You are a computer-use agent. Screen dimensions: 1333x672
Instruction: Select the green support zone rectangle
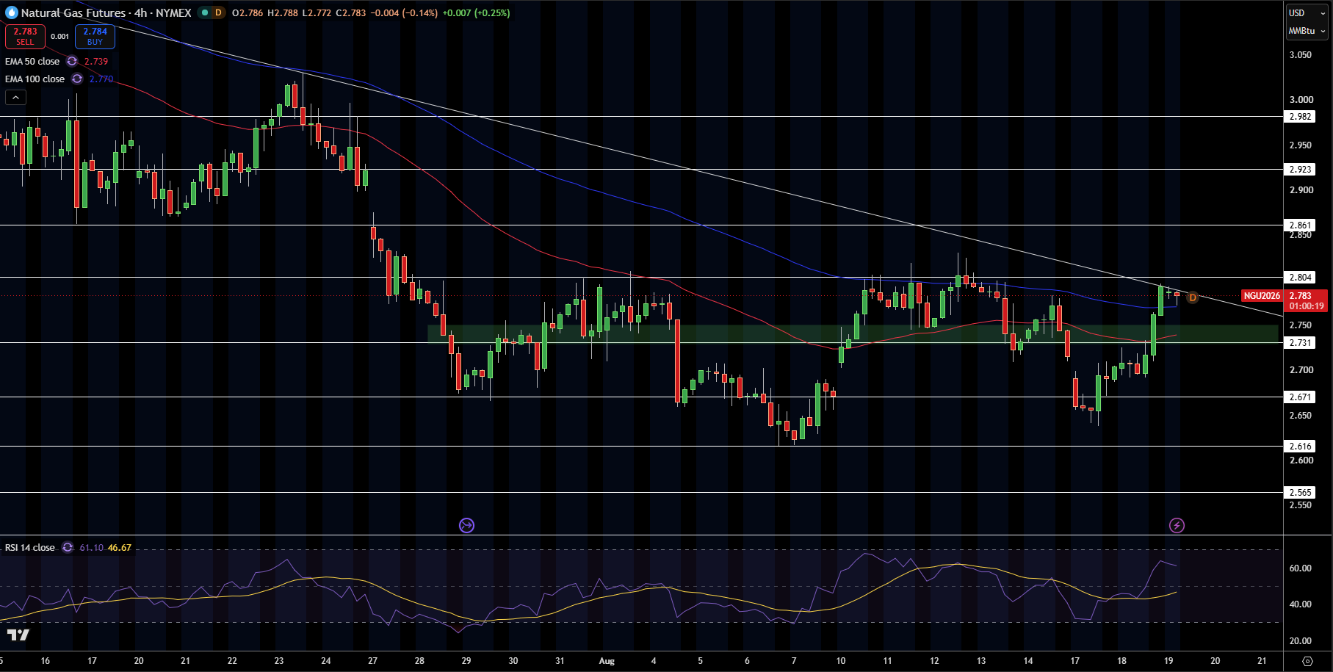coord(853,334)
